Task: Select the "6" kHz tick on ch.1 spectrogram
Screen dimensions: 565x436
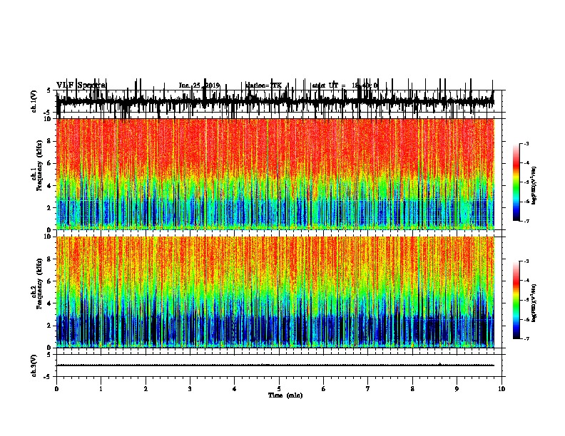Action: pos(50,163)
